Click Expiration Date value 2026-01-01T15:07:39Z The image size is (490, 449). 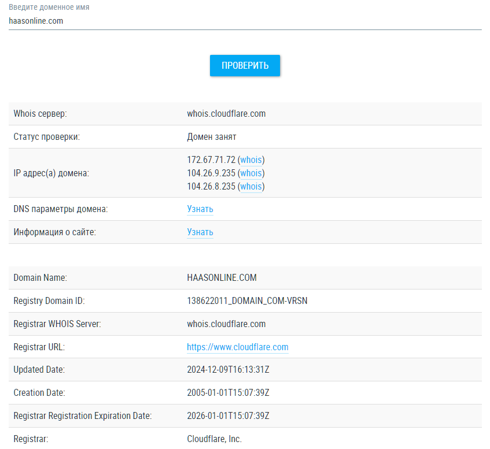pyautogui.click(x=228, y=416)
